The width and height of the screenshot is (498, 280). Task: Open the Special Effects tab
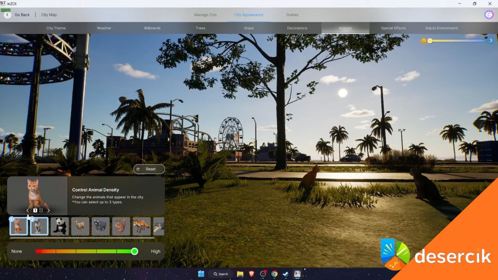tap(393, 28)
